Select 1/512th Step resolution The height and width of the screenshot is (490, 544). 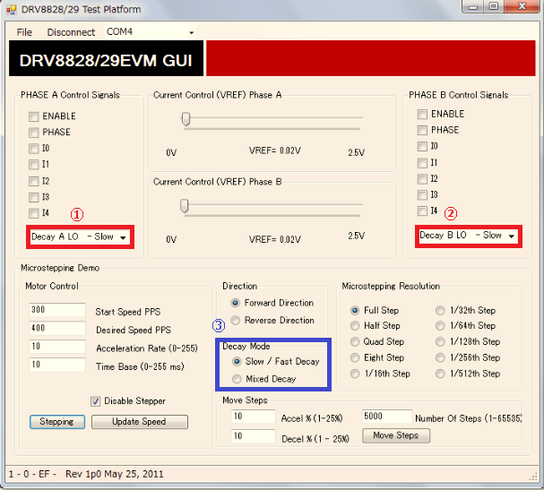click(x=440, y=374)
